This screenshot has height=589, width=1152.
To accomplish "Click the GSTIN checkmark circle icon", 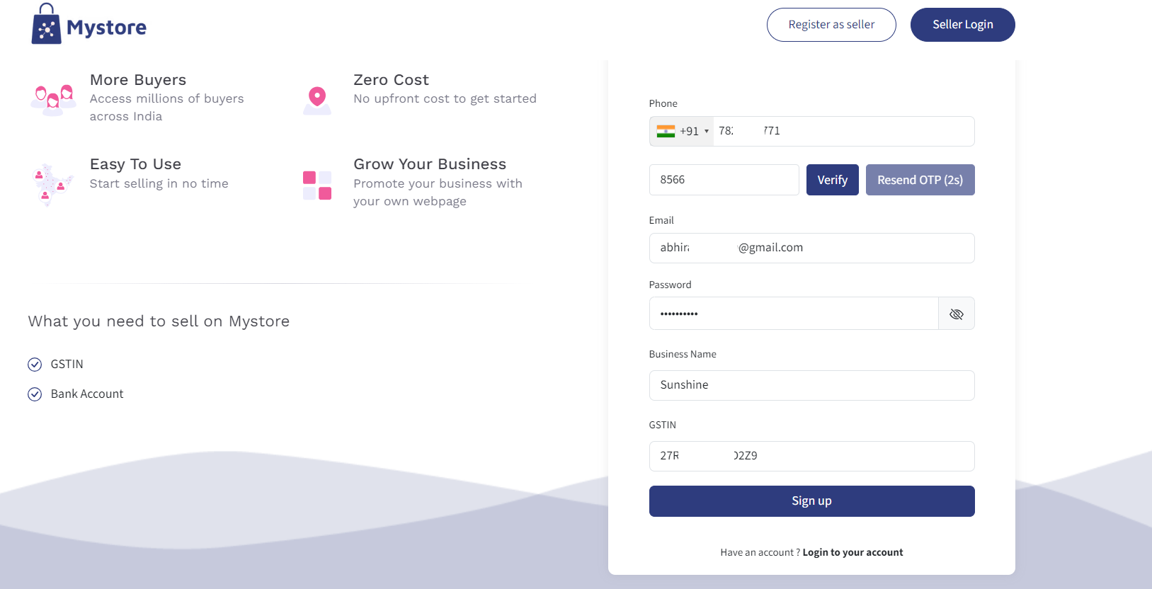I will tap(35, 365).
